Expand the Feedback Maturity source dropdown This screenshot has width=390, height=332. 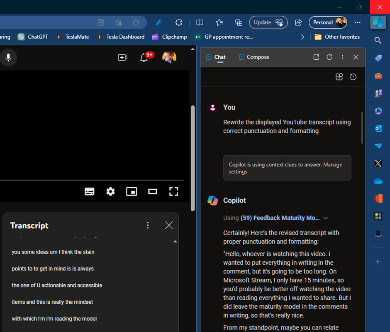(x=326, y=218)
